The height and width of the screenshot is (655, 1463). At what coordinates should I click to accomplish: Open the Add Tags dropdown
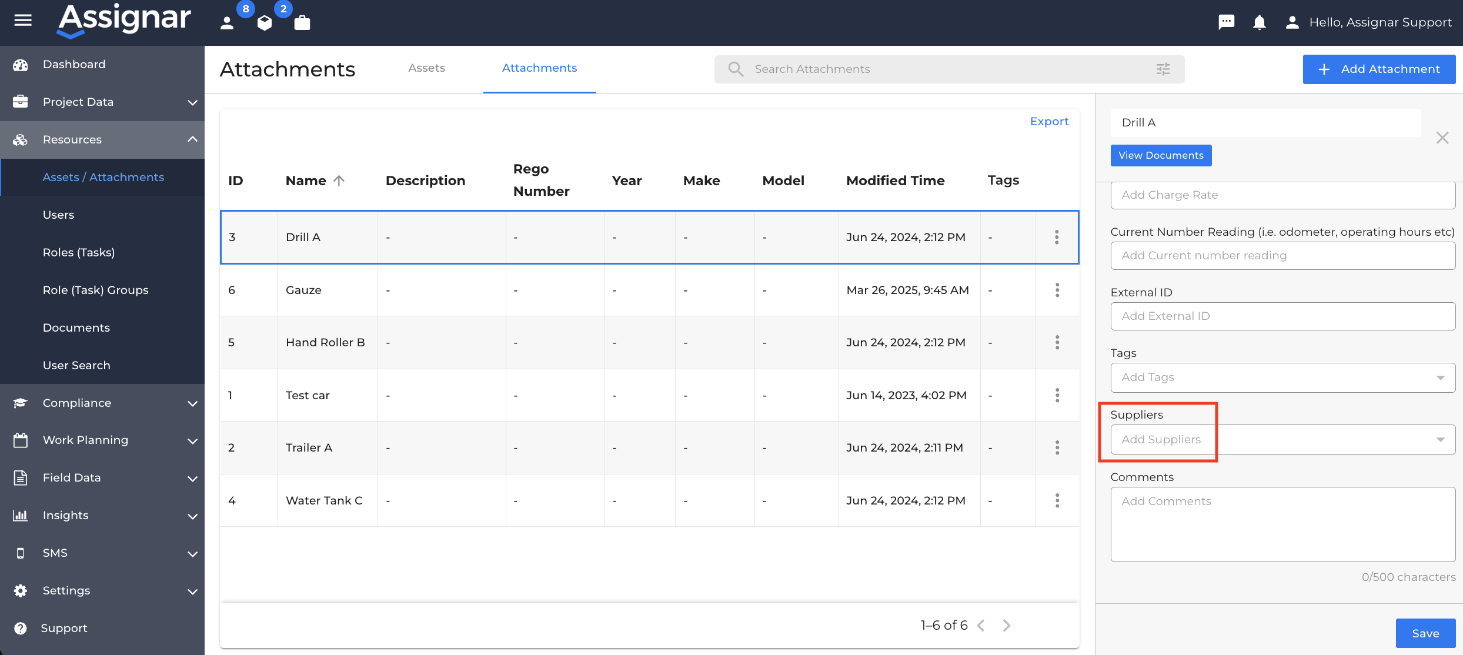coord(1282,377)
